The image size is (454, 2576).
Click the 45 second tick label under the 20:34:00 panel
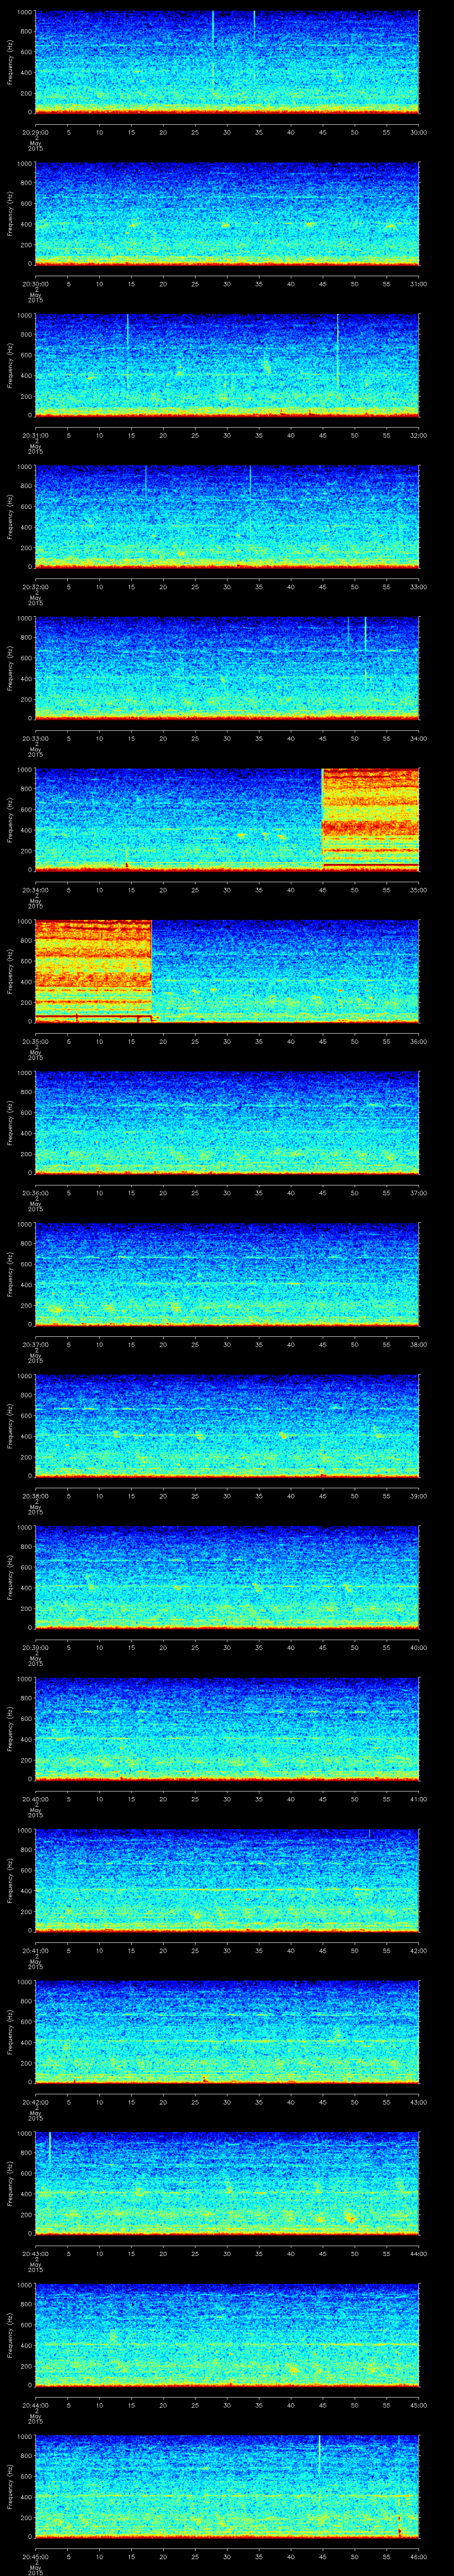click(x=322, y=890)
